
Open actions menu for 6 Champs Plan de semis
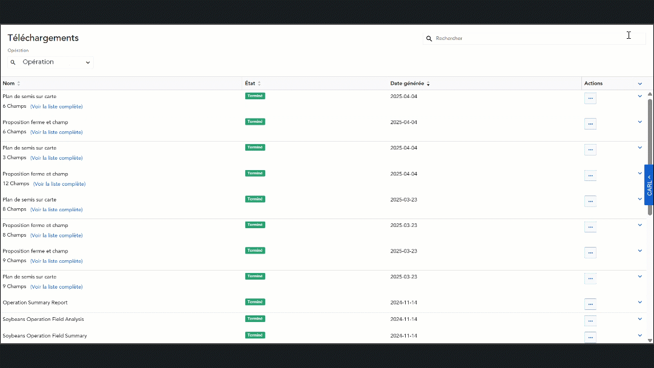tap(590, 99)
